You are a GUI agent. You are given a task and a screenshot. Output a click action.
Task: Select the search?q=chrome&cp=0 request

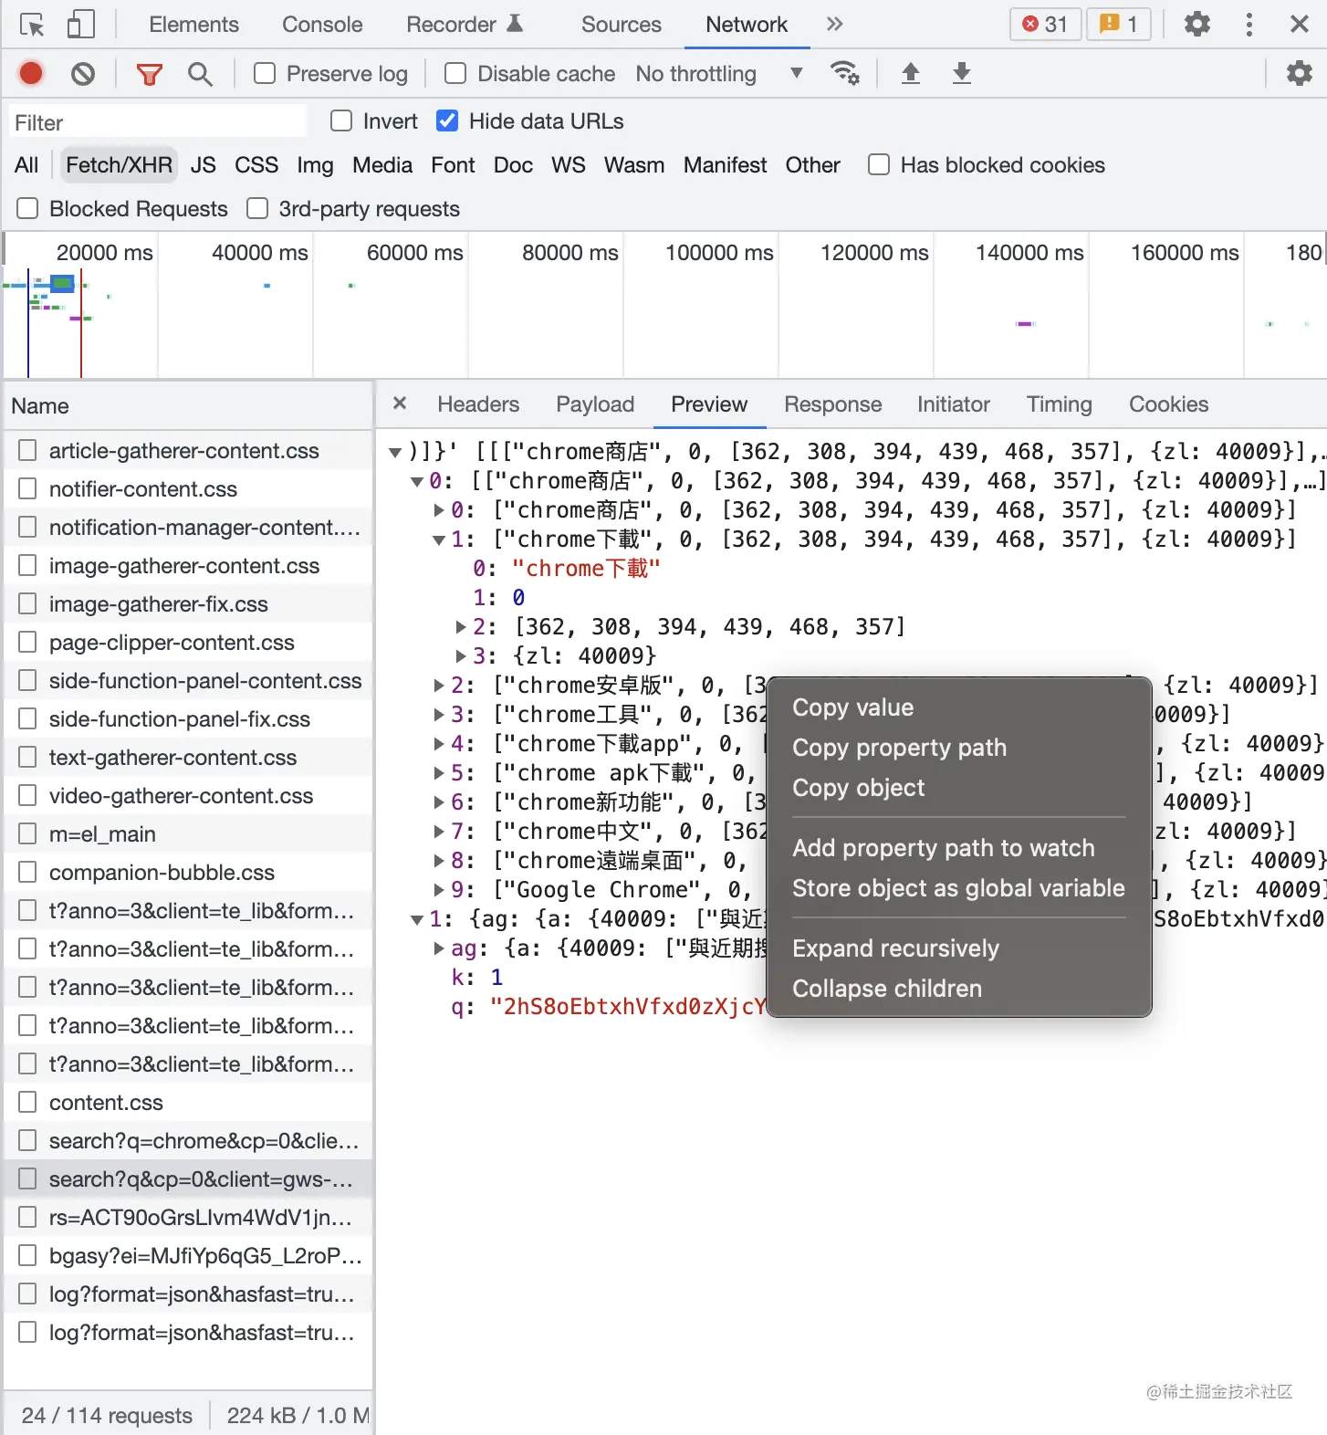coord(188,1140)
